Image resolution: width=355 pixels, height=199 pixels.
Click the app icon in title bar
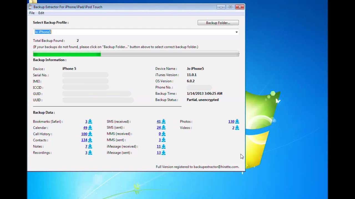30,7
